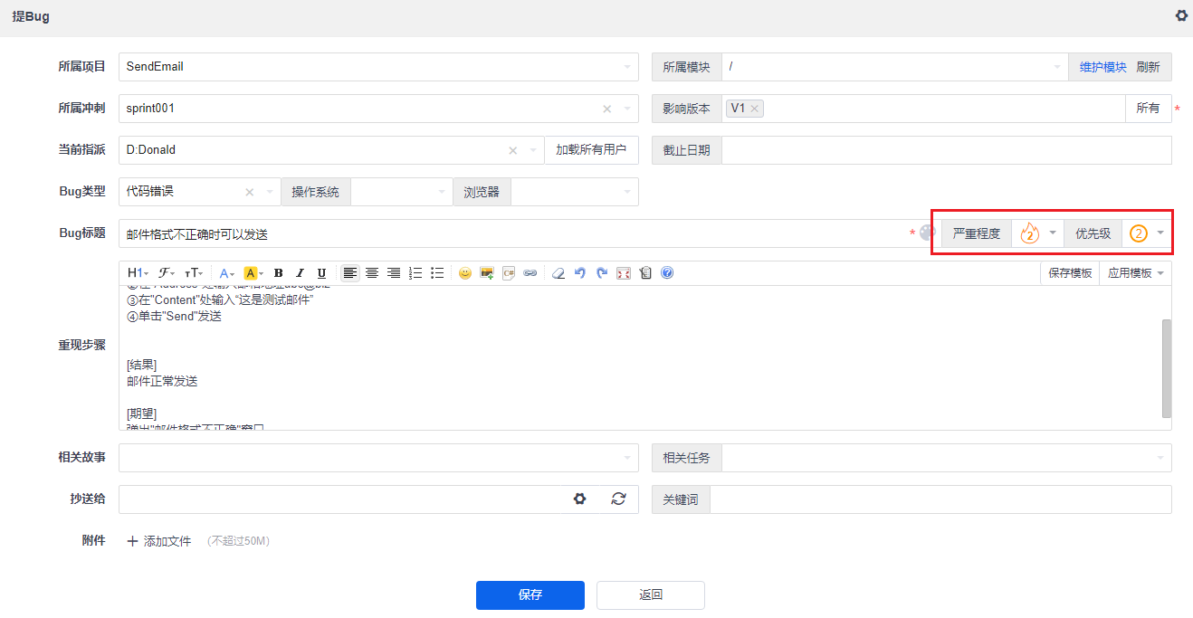Toggle bold formatting
The image size is (1193, 618).
tap(278, 272)
